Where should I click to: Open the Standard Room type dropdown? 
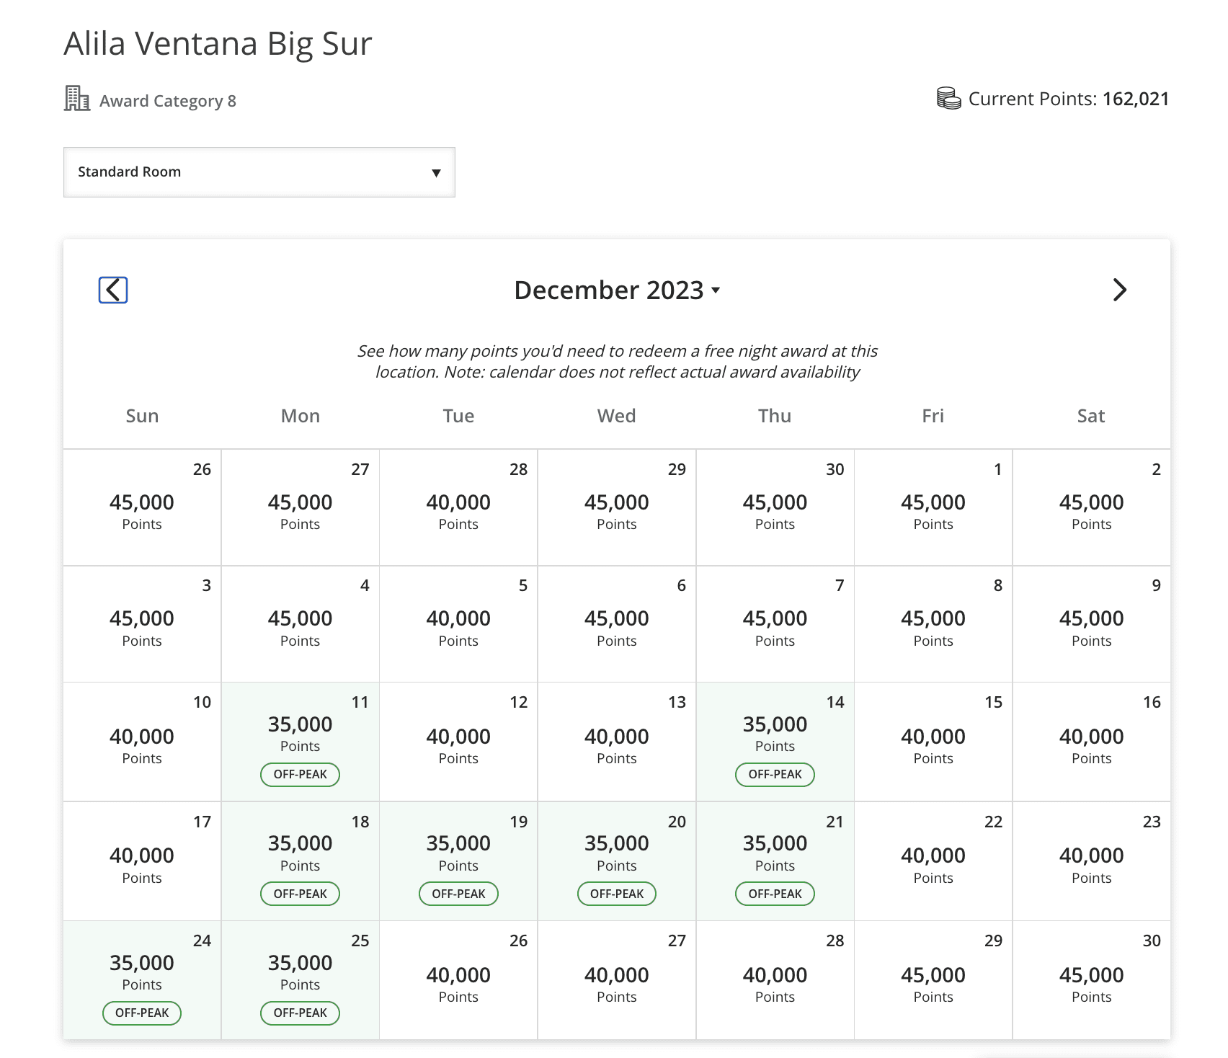point(259,172)
